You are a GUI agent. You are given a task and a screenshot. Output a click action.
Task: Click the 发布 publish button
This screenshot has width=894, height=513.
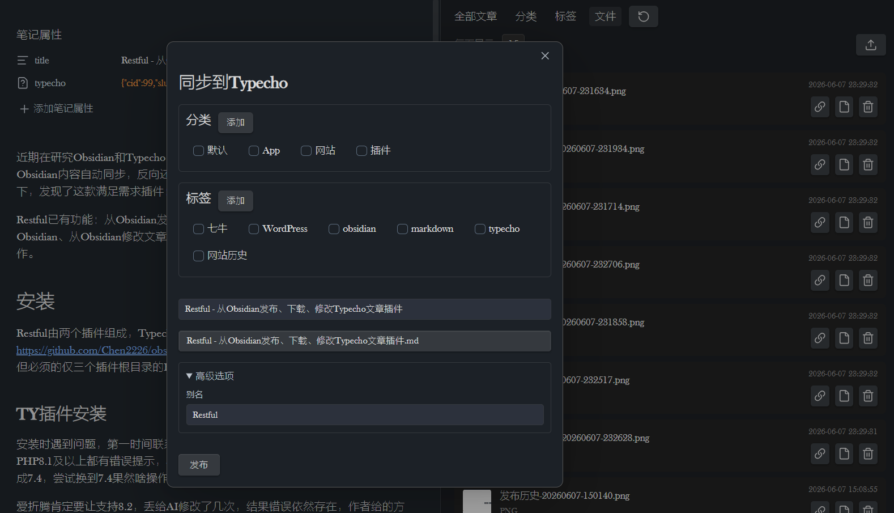pyautogui.click(x=199, y=465)
